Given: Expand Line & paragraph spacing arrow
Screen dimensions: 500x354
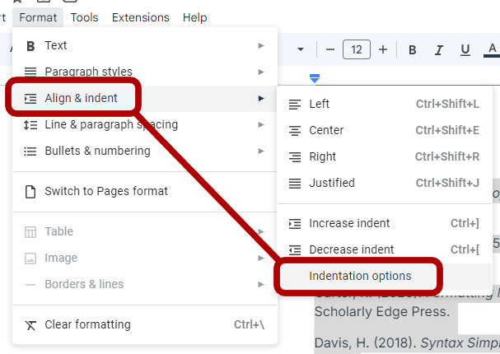Looking at the screenshot, I should coord(261,124).
